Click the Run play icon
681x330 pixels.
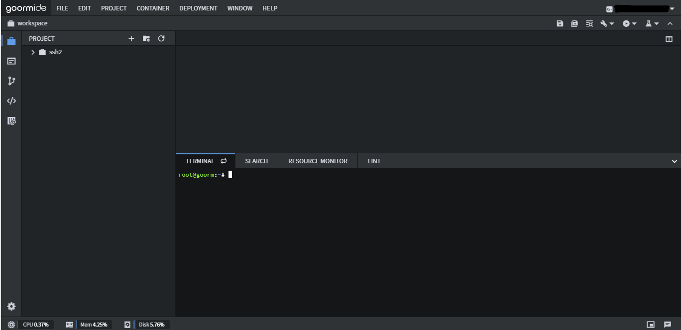point(626,23)
